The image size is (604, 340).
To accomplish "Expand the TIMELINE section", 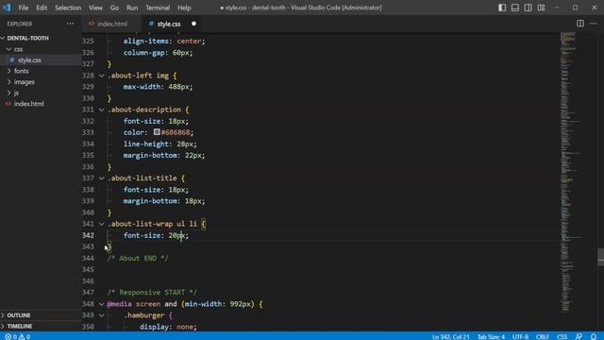I will [x=19, y=326].
